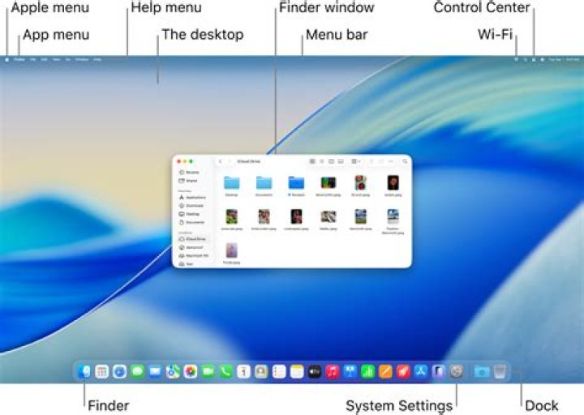Image resolution: width=584 pixels, height=415 pixels.
Task: Go back in Finder window
Action: point(220,161)
